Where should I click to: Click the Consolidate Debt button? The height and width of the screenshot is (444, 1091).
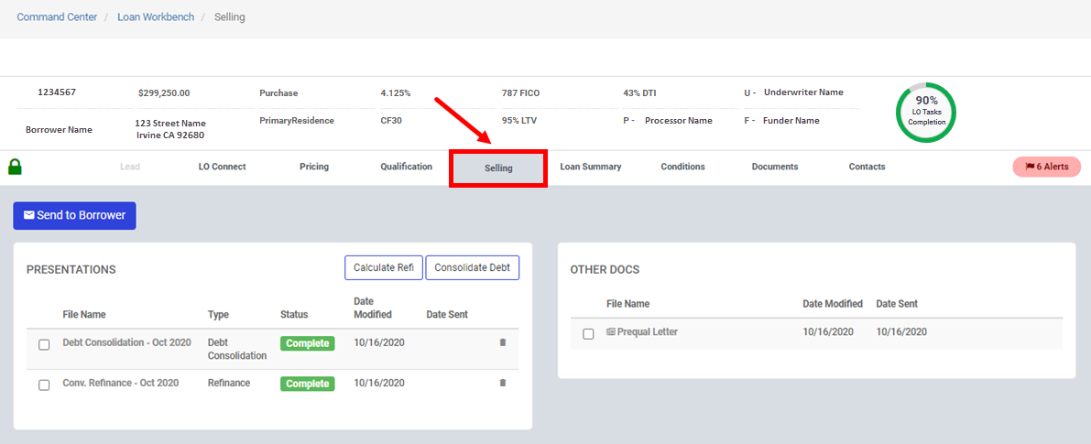click(473, 267)
